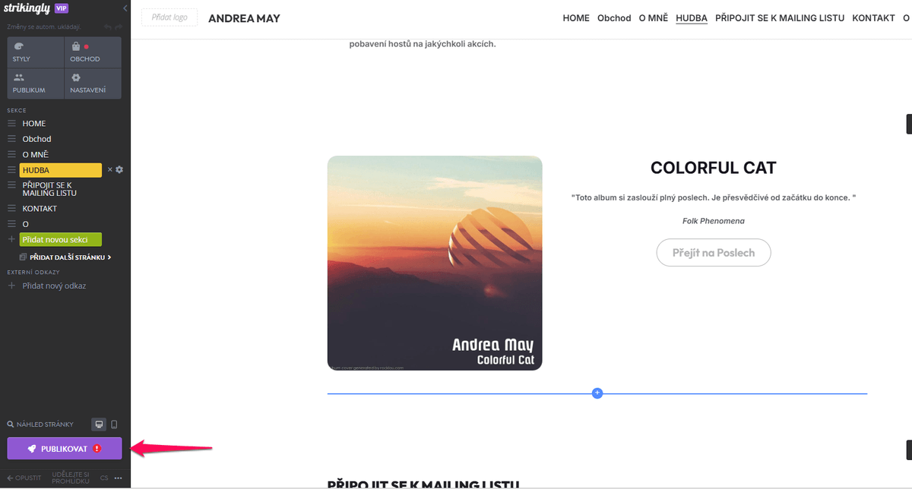912x489 pixels.
Task: Click the right page scrollbar
Action: click(x=907, y=123)
